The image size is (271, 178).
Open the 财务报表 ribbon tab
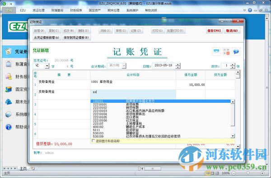[x=76, y=10]
